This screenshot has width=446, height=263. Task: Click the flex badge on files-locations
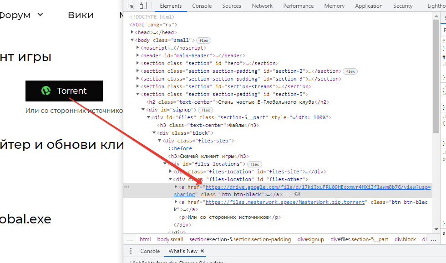point(254,164)
